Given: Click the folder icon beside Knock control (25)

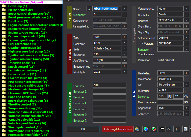Looking at the screenshot, I should click(4, 67).
